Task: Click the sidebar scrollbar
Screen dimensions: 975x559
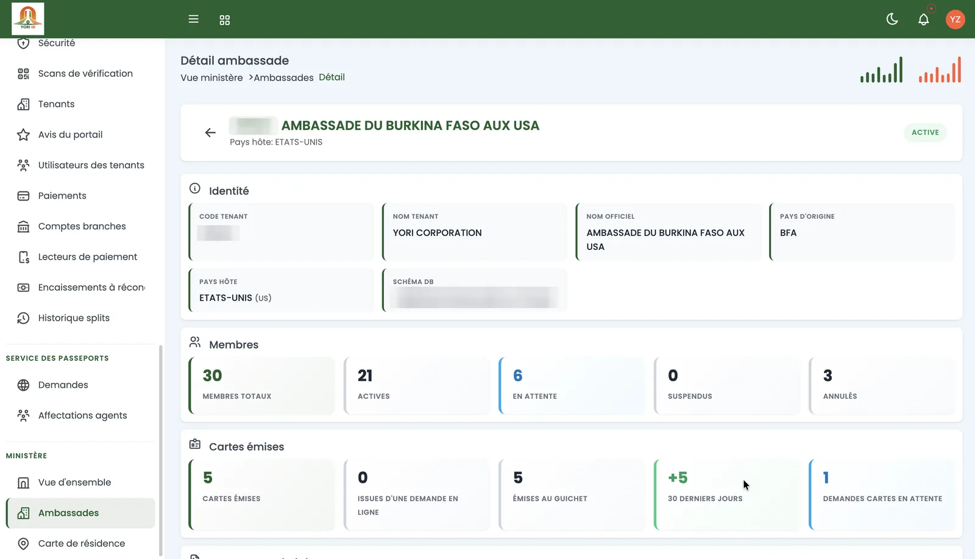Action: (161, 450)
